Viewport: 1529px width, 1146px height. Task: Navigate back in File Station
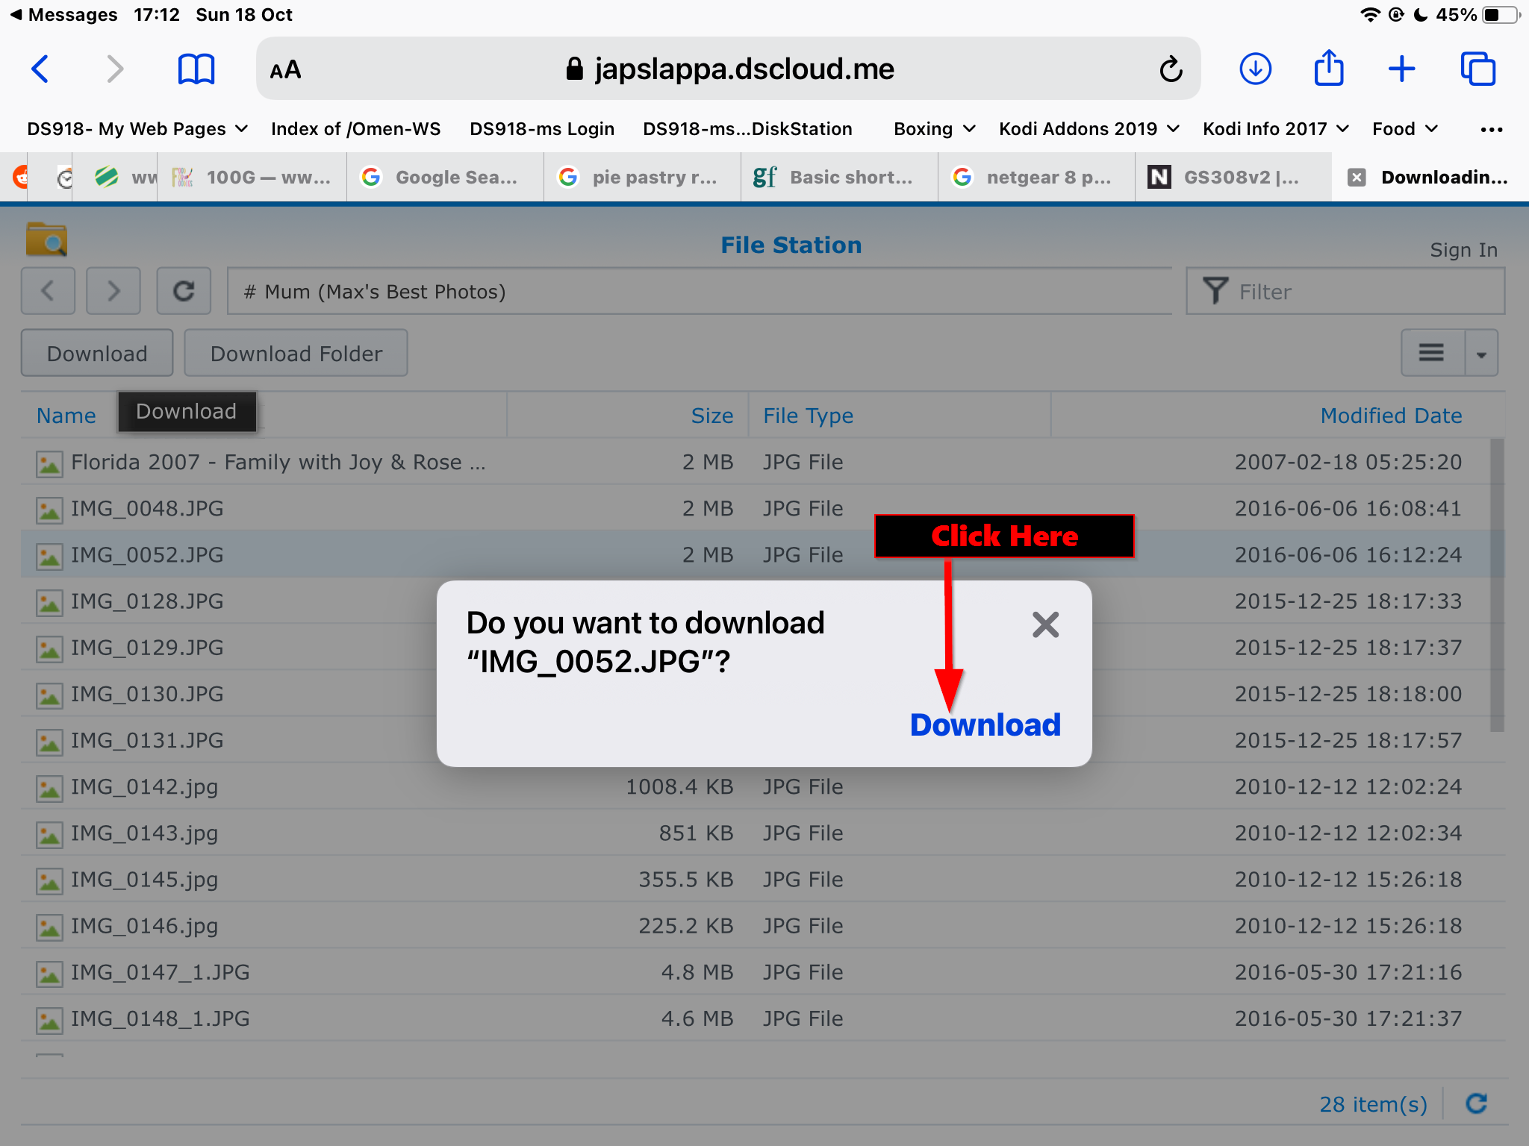point(48,291)
